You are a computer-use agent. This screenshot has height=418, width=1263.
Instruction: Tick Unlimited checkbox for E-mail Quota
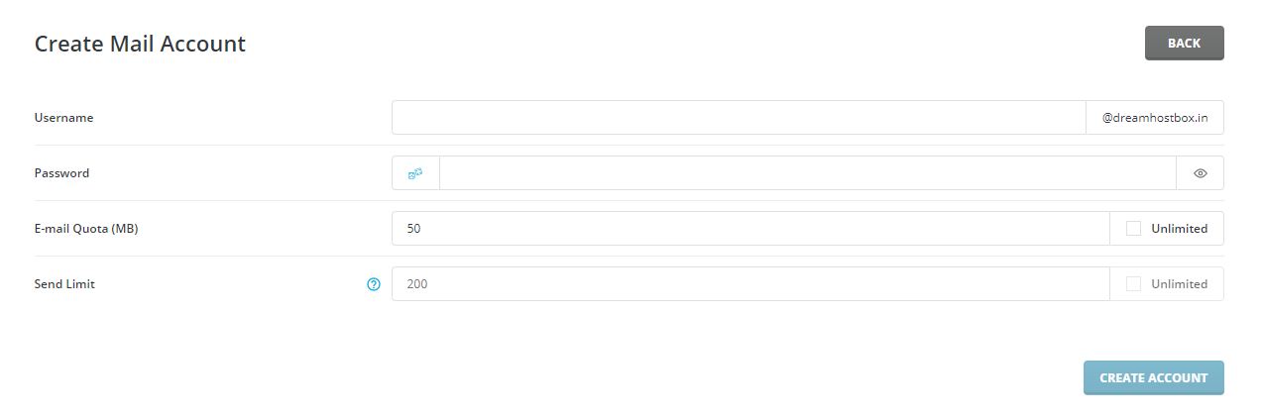[x=1133, y=228]
